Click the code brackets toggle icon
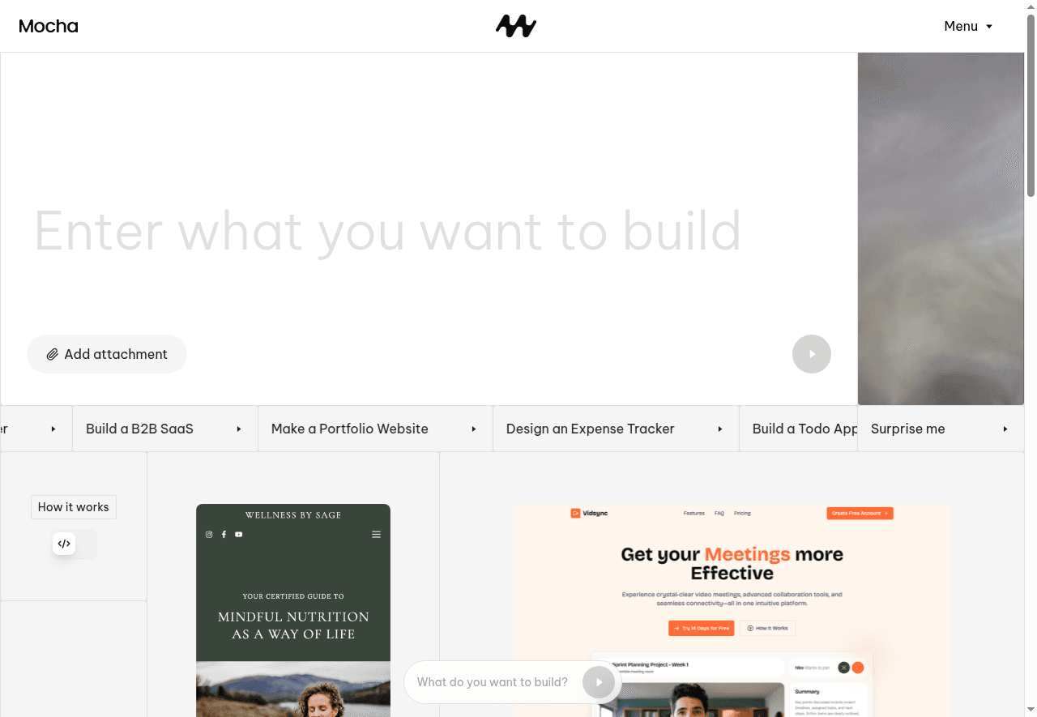The height and width of the screenshot is (717, 1037). (x=64, y=544)
